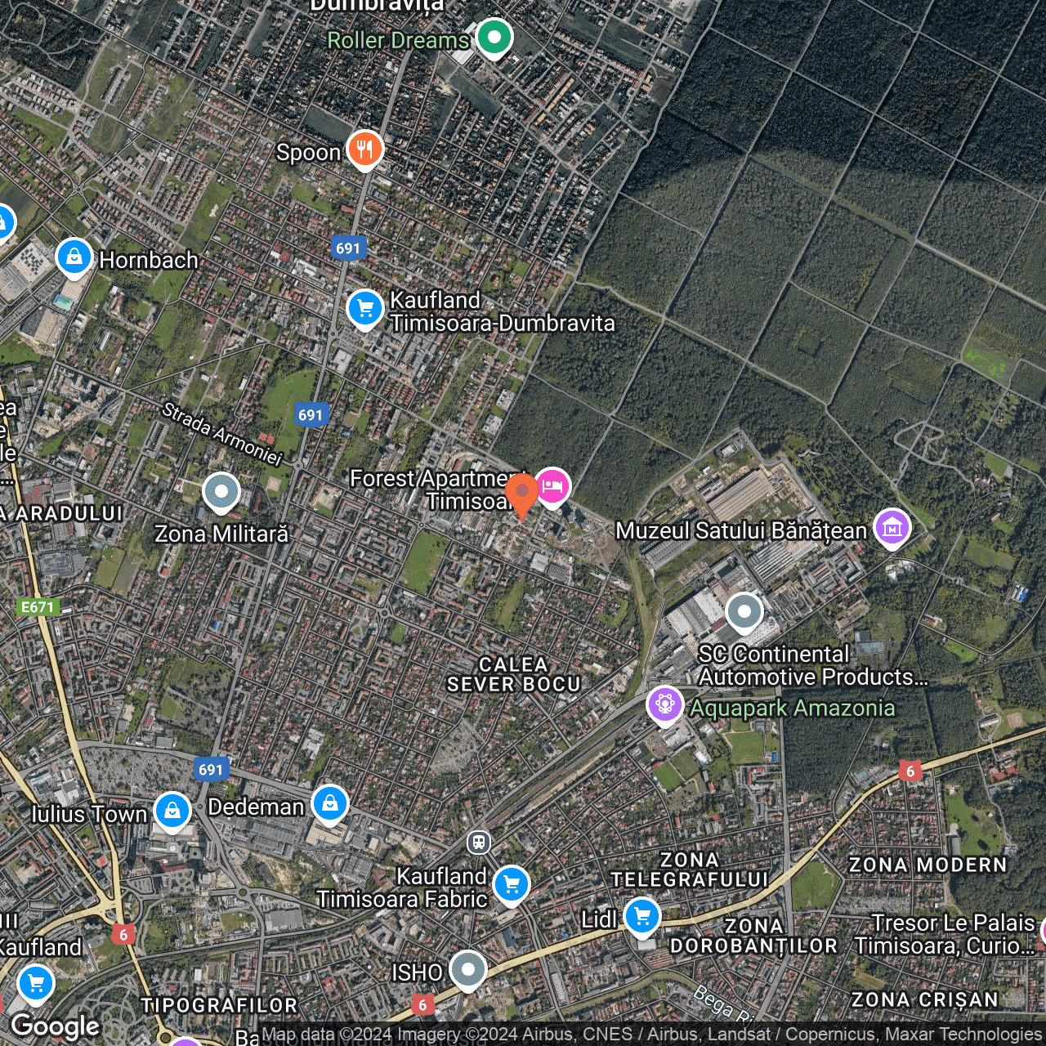This screenshot has width=1046, height=1046.
Task: Click the SC Continental Automotive marker
Action: 744,612
